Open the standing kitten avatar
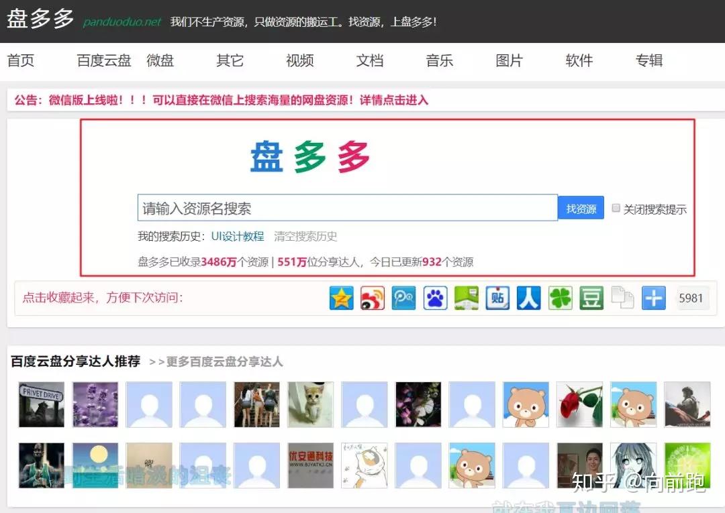 click(311, 404)
